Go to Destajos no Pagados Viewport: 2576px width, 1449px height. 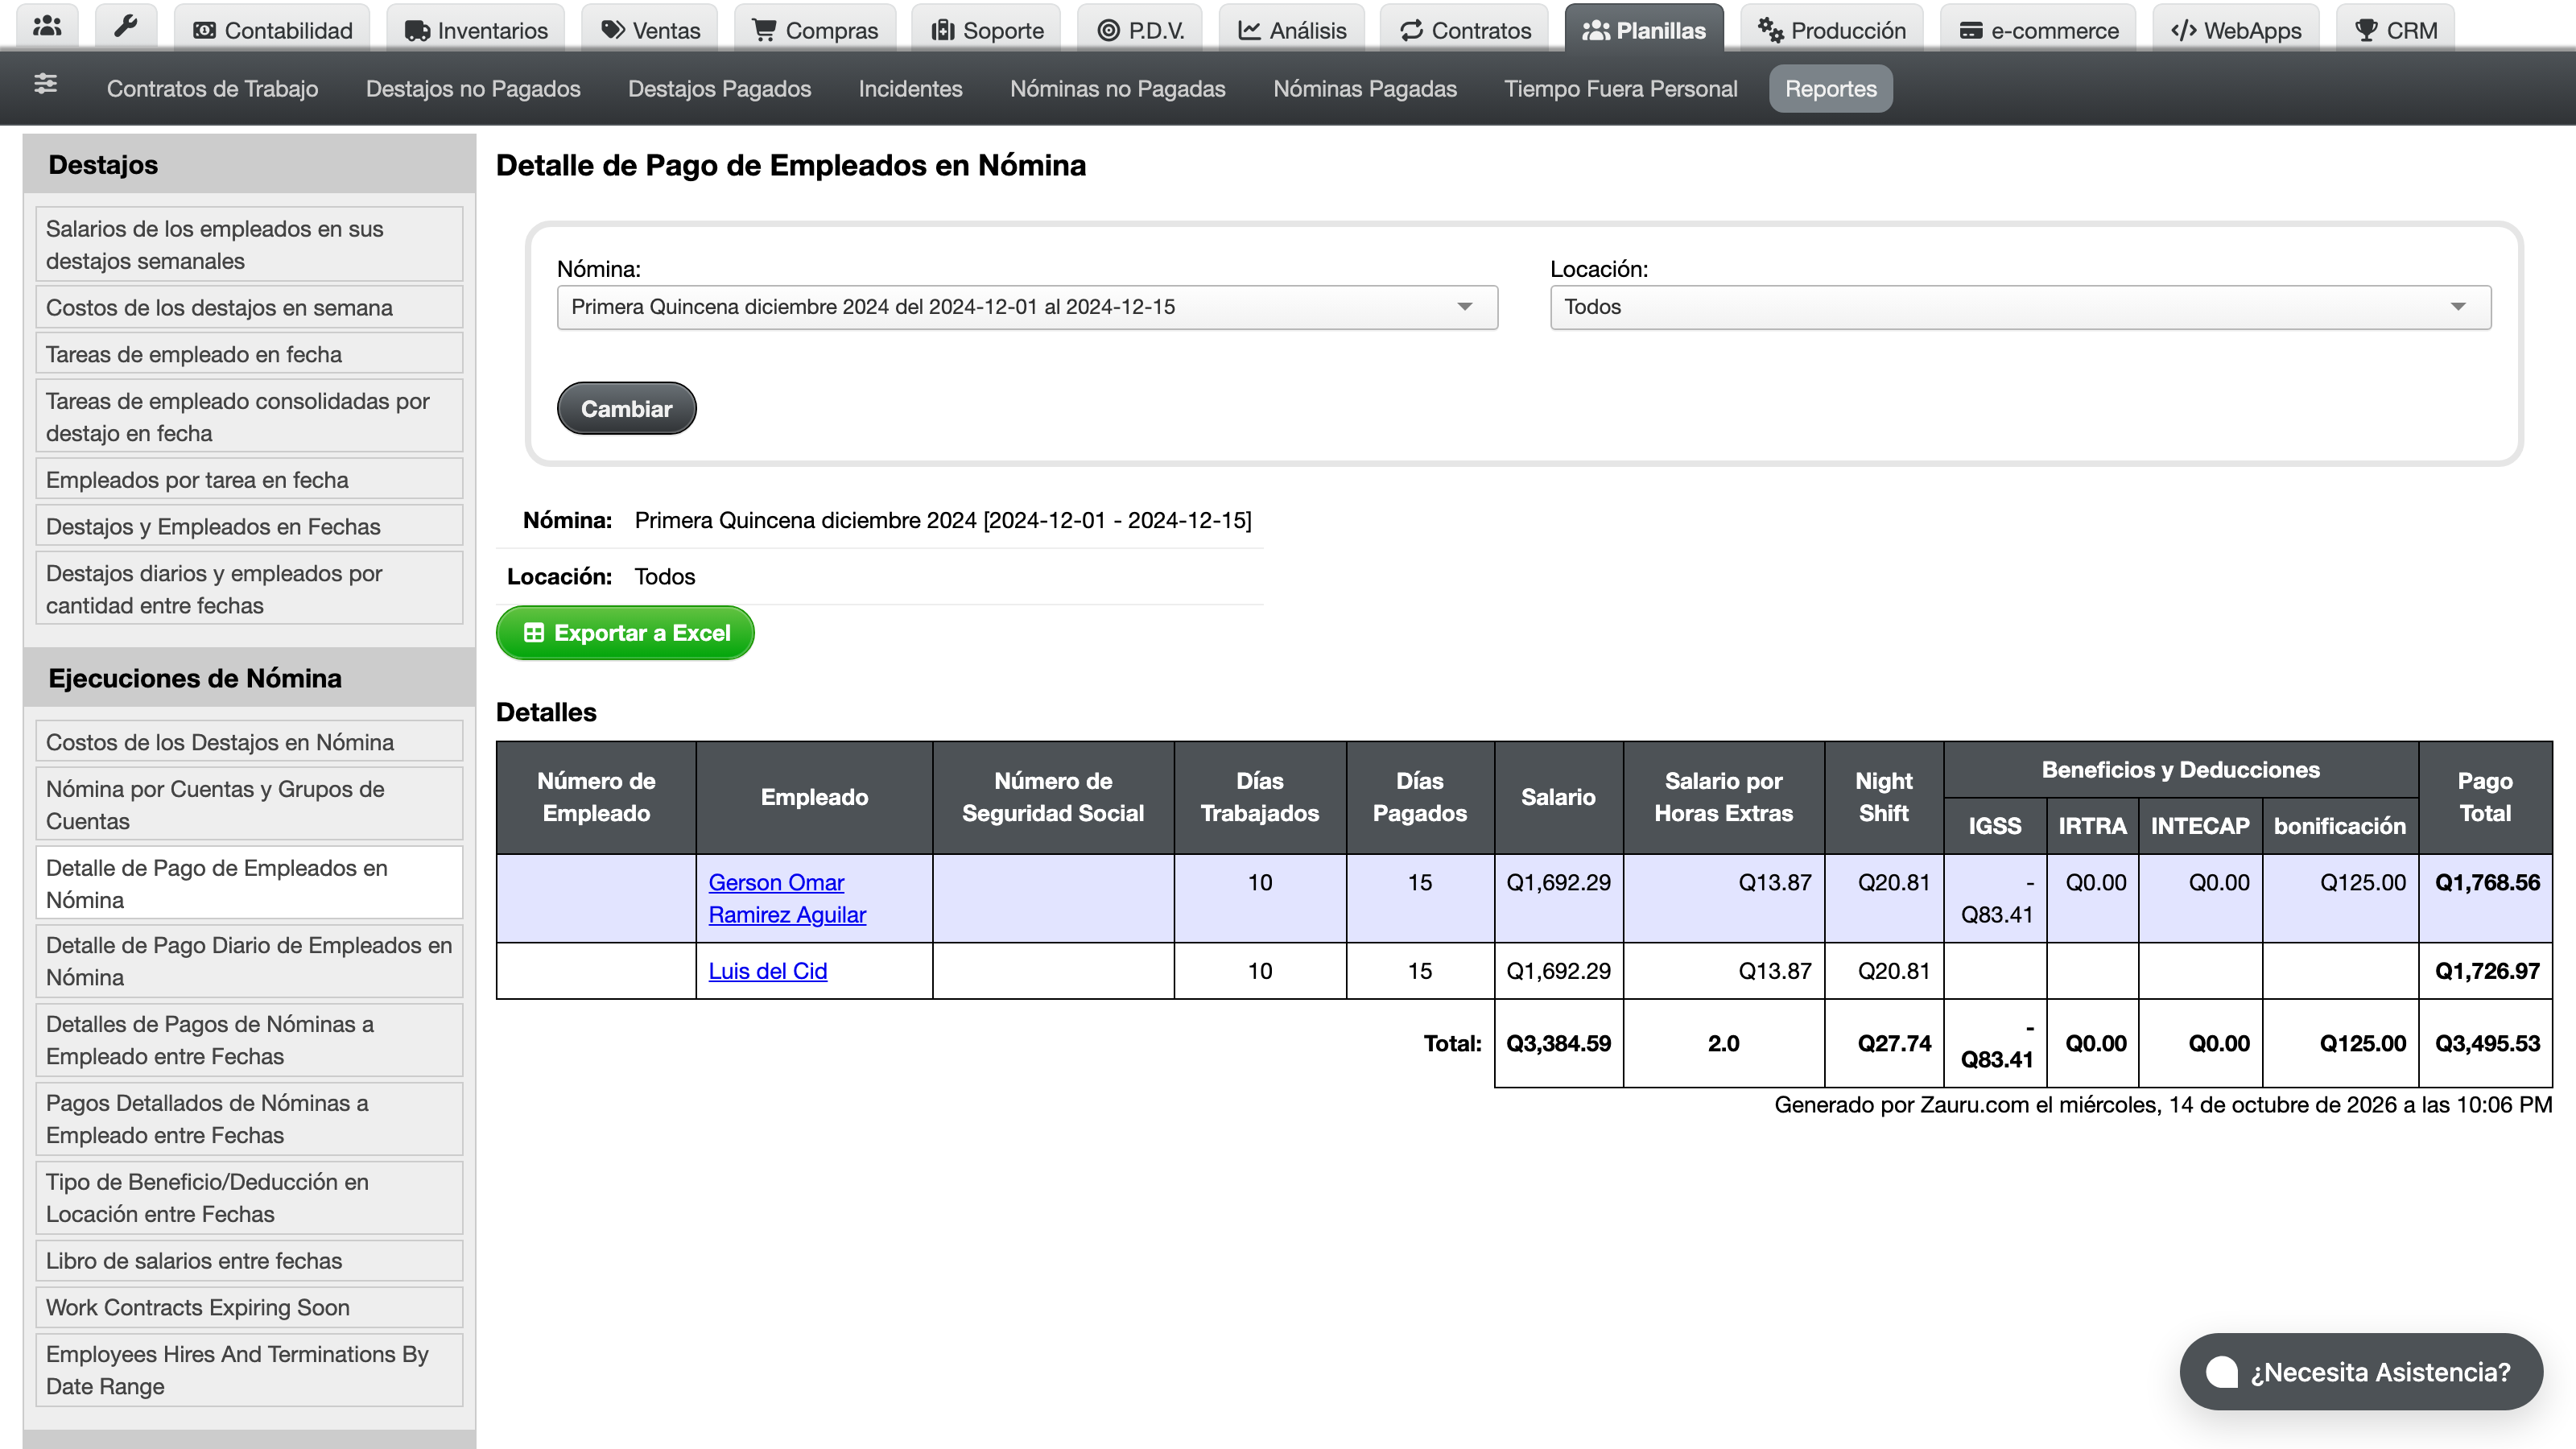[x=473, y=88]
